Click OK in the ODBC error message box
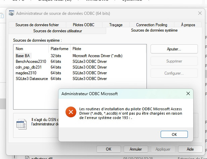Image resolution: width=207 pixels, height=159 pixels. (x=174, y=134)
